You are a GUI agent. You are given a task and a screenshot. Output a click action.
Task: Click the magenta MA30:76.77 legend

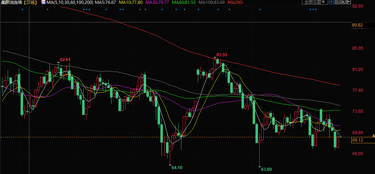click(x=157, y=2)
